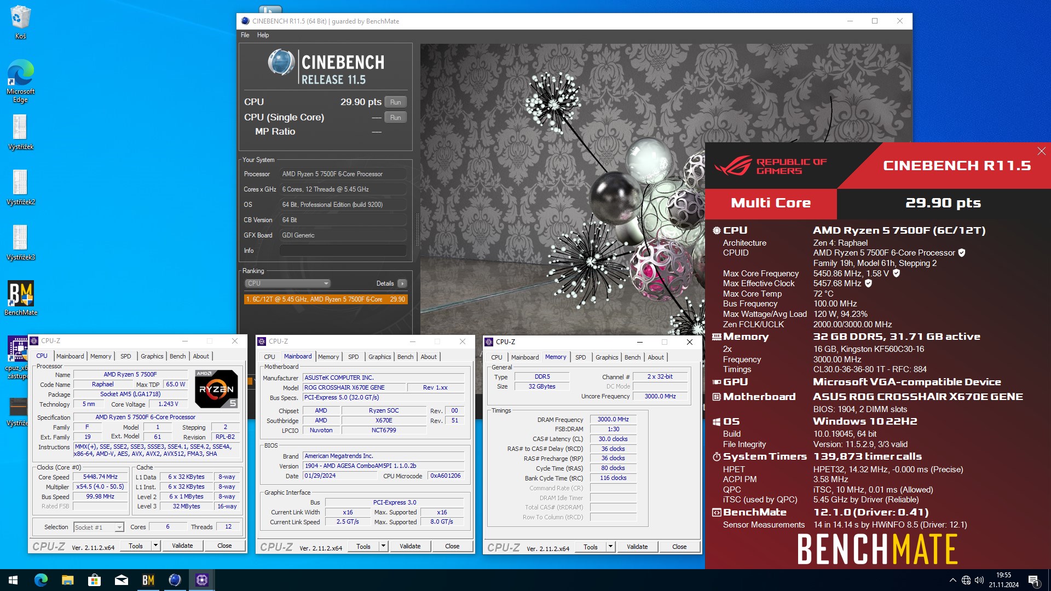Switch to CPU-Z in the taskbar

201,580
